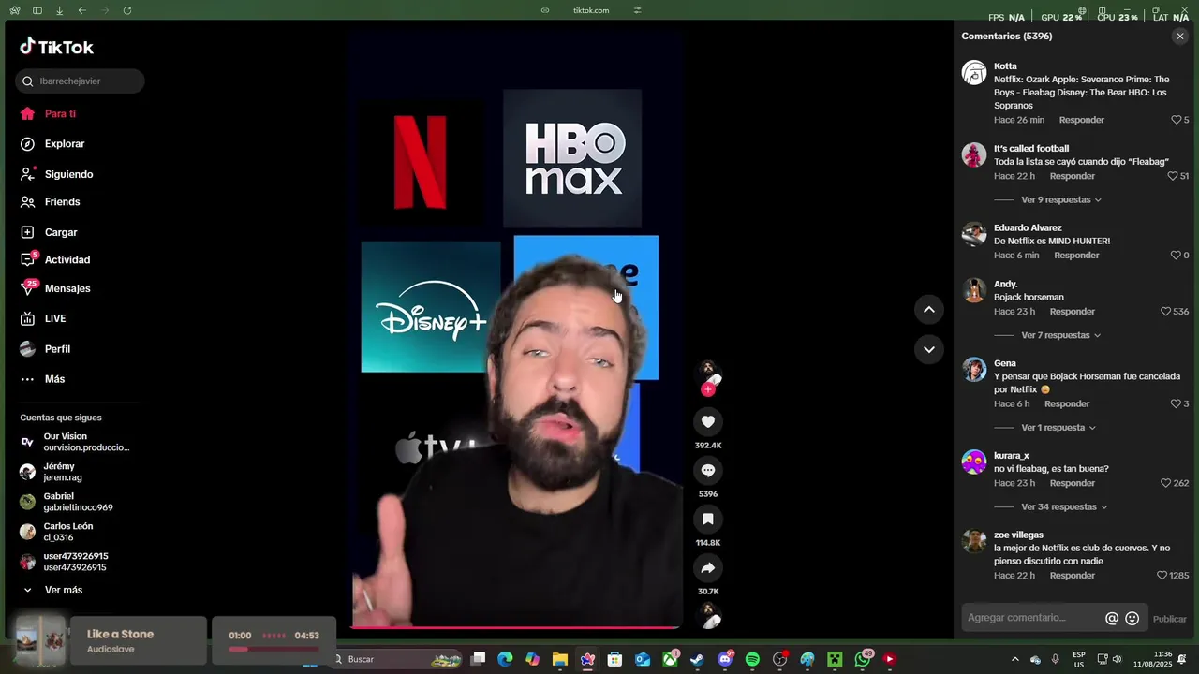Expand Ver 9 respuestas
The height and width of the screenshot is (674, 1199).
pos(1060,200)
